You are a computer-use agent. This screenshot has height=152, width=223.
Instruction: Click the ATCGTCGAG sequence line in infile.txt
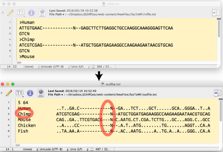coord(96,45)
